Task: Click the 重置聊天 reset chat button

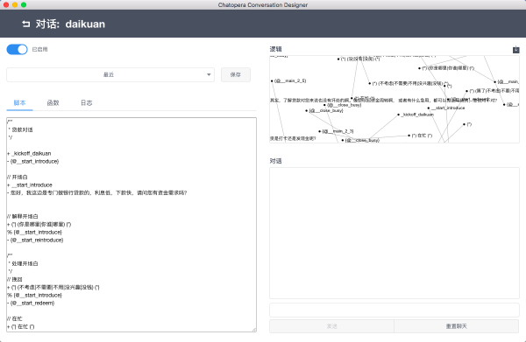Action: (457, 326)
